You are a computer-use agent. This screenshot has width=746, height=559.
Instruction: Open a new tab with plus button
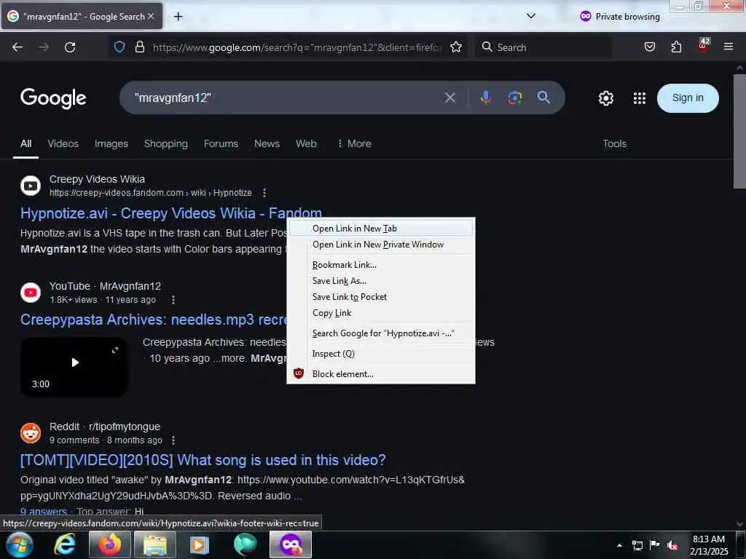point(178,17)
